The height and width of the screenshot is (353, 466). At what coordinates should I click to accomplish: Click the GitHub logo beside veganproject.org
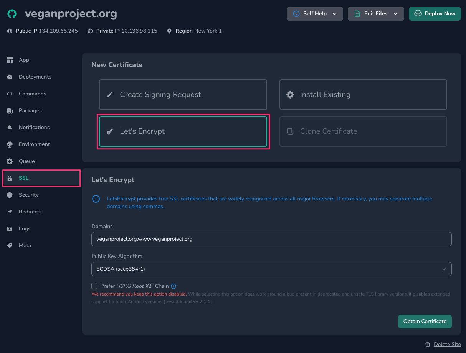coord(12,14)
